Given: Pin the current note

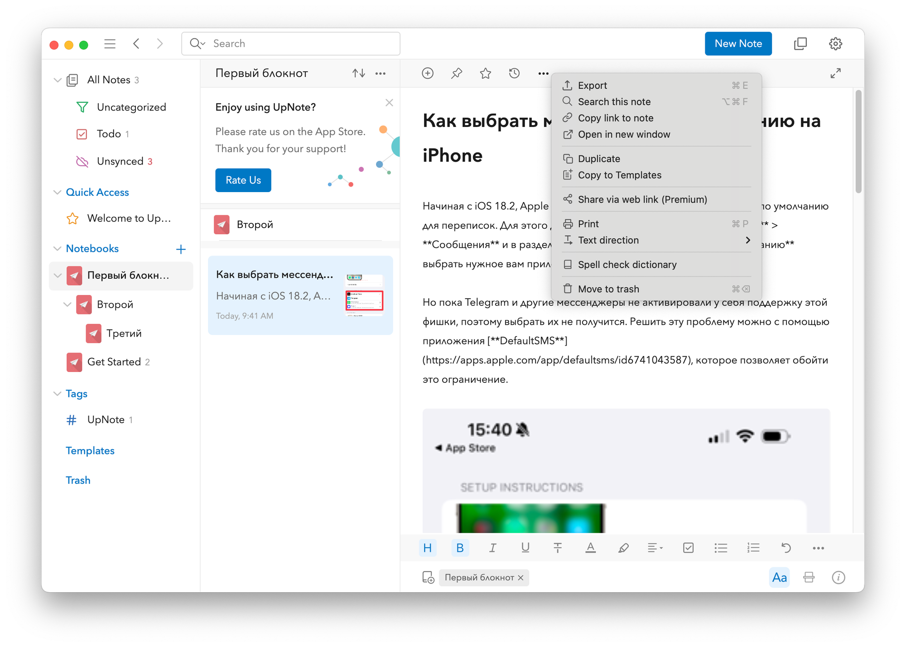Looking at the screenshot, I should (457, 73).
